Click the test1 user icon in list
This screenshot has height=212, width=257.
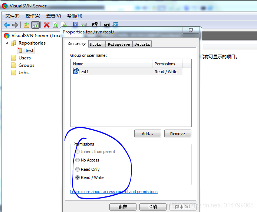tap(76, 72)
